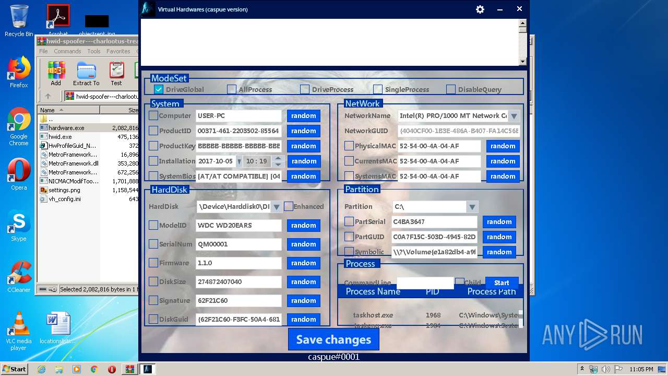Launch Acrobat Reader desktop shortcut
668x376 pixels.
tap(58, 20)
